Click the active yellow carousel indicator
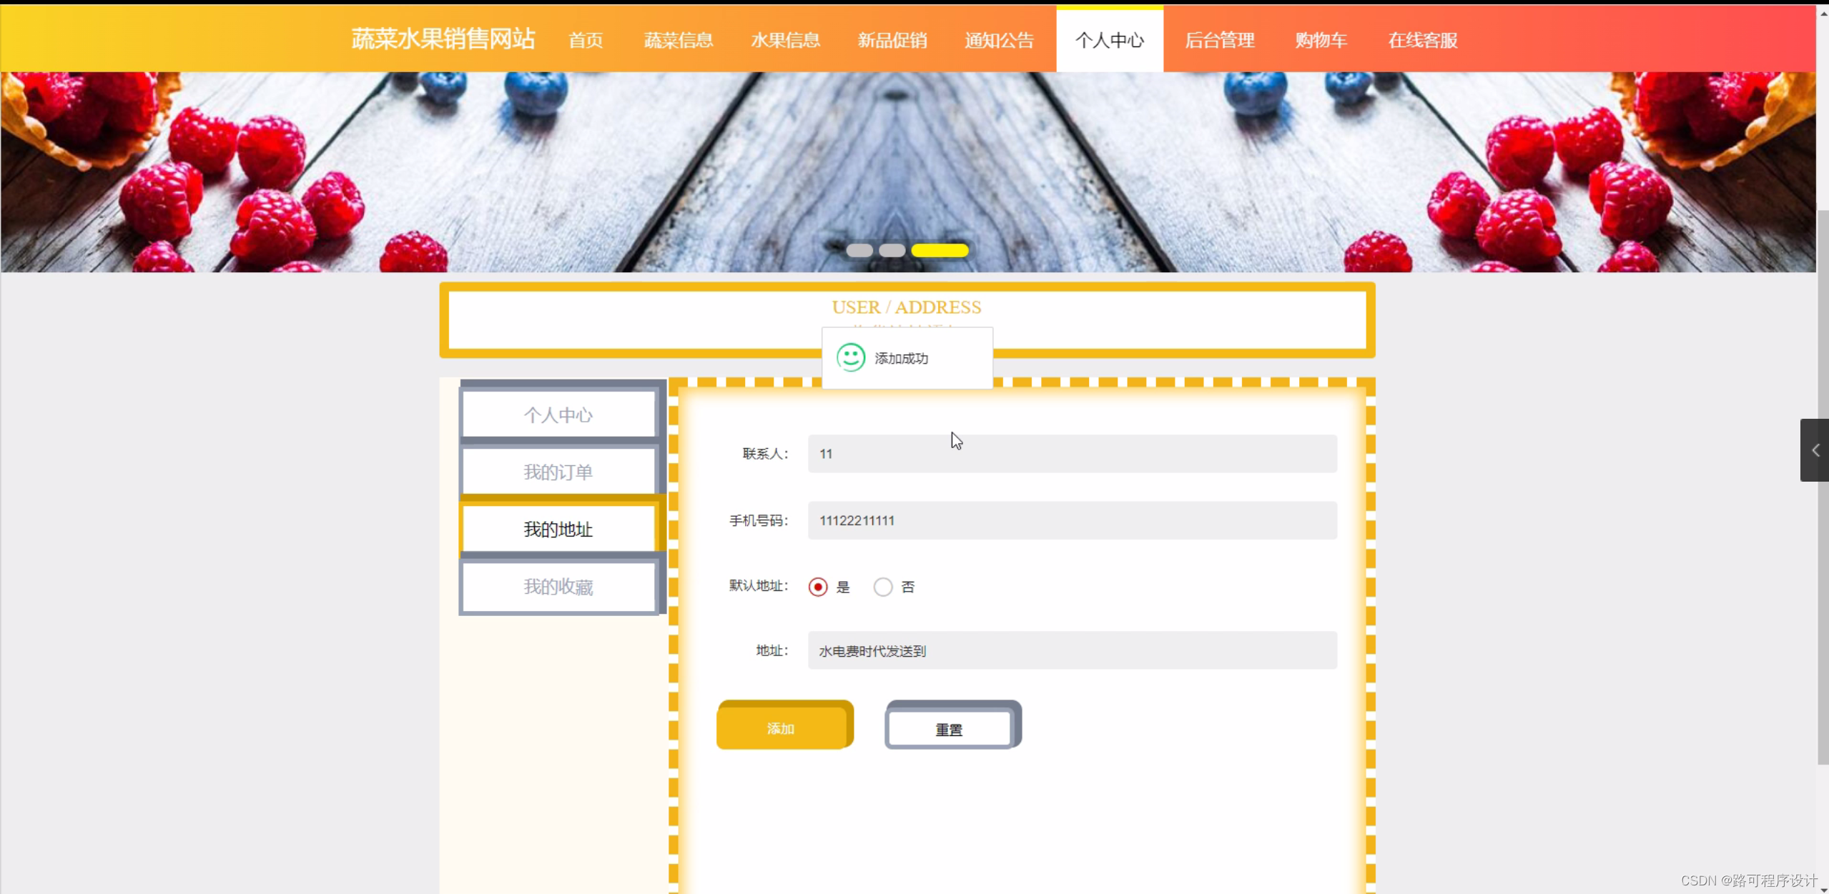 tap(939, 250)
